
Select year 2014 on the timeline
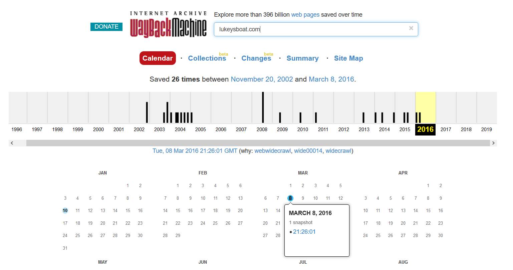(x=384, y=130)
